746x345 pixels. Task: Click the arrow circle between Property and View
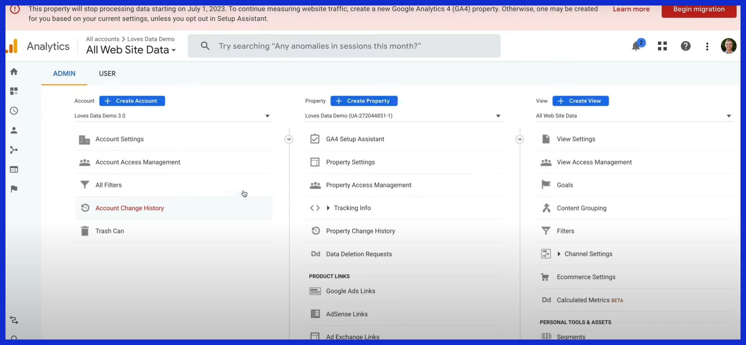point(519,139)
